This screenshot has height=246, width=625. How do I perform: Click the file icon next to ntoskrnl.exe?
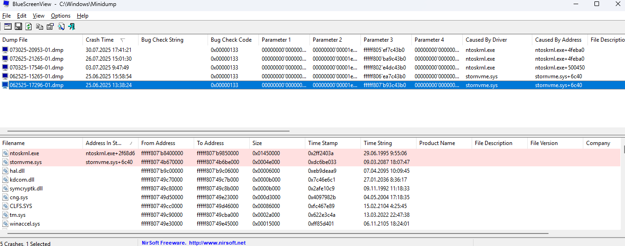(5, 153)
